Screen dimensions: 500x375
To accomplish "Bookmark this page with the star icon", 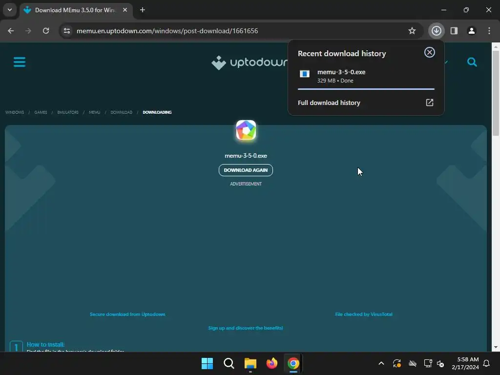I will [412, 31].
